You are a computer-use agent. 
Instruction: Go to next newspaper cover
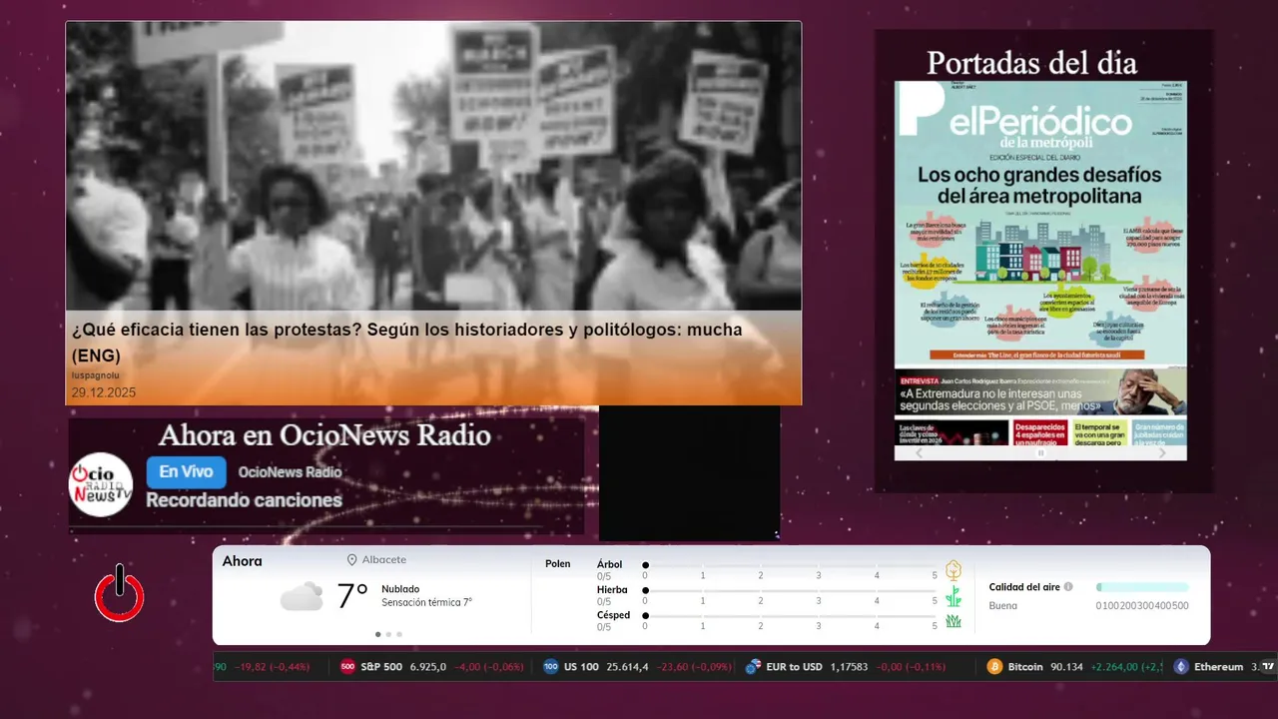click(1161, 452)
